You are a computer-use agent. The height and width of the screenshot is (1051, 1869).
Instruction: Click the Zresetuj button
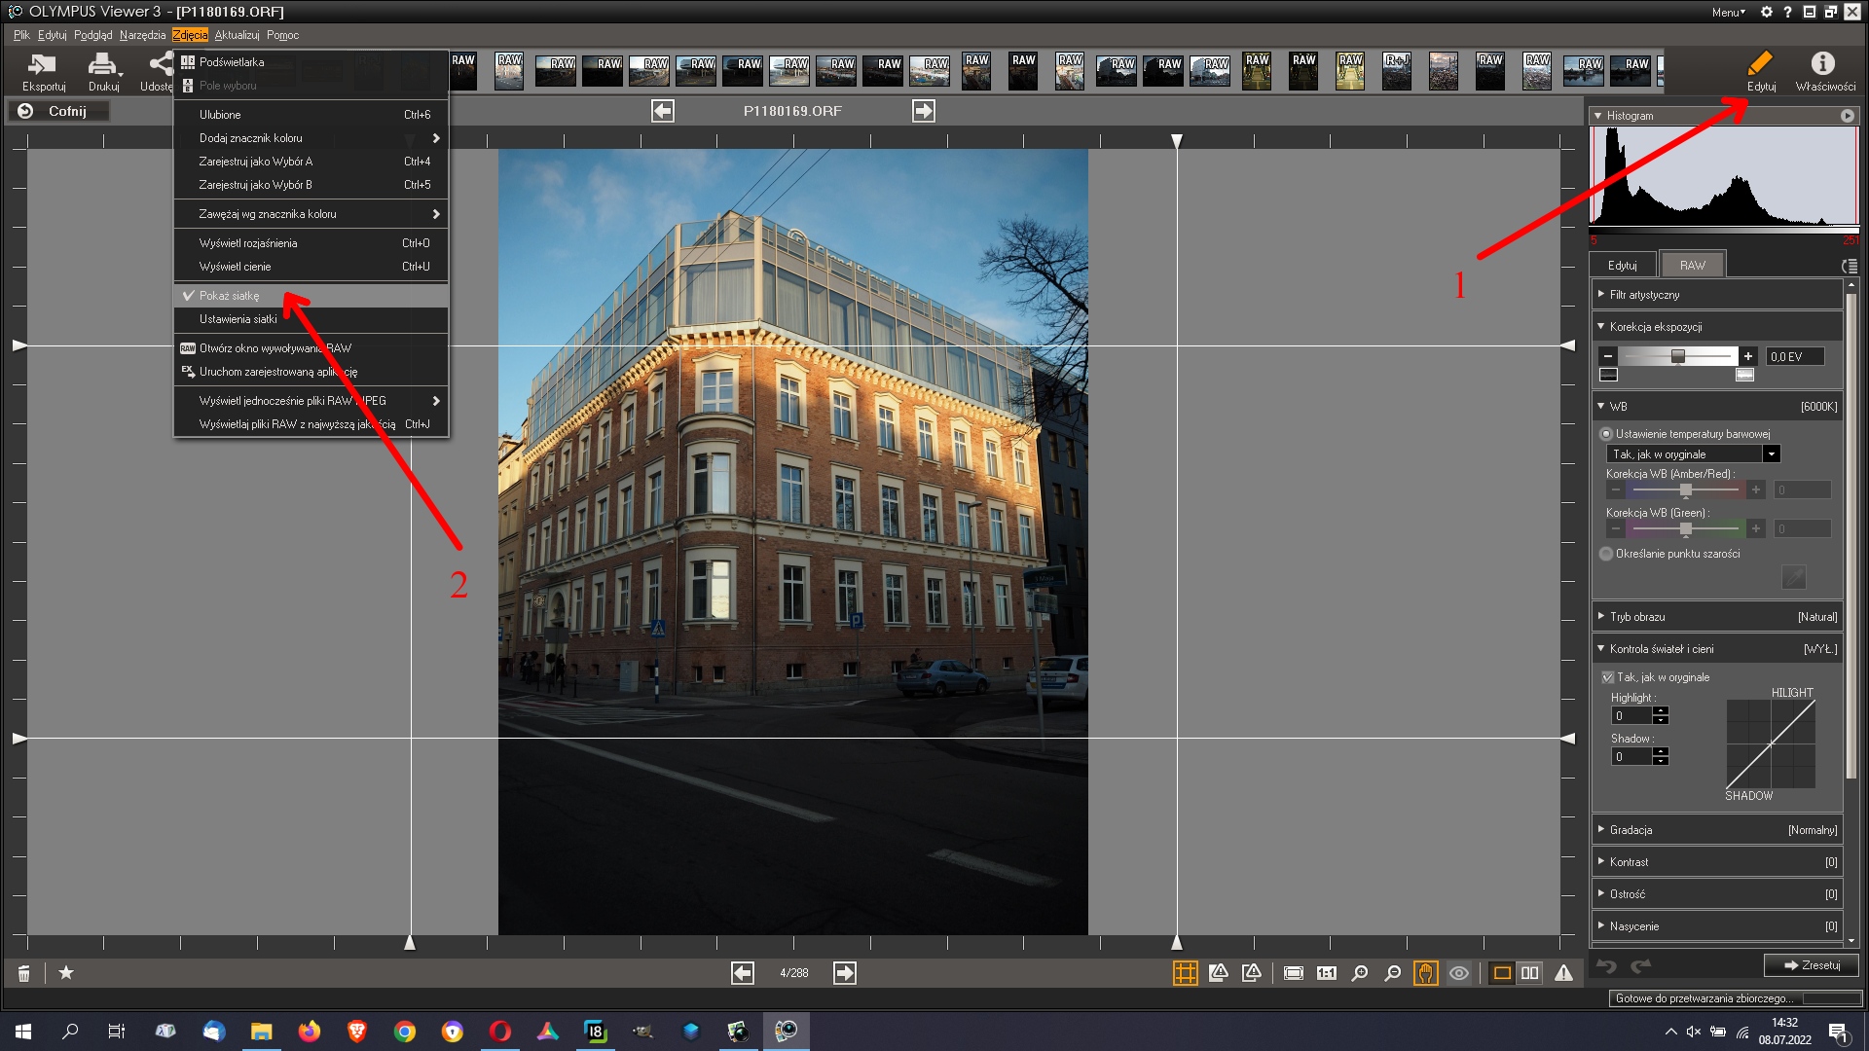1811,965
